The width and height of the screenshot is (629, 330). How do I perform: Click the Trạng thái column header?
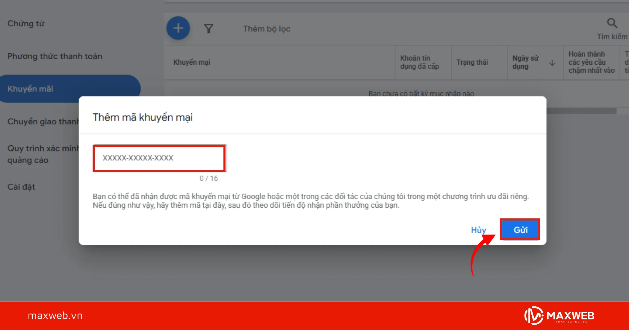pyautogui.click(x=472, y=62)
